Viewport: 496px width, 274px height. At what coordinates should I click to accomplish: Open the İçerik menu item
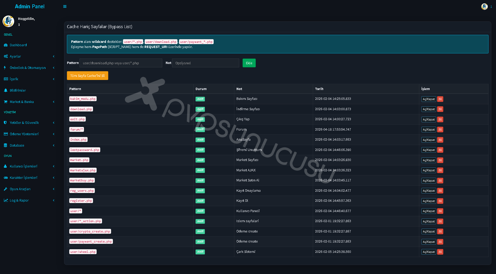coord(30,79)
